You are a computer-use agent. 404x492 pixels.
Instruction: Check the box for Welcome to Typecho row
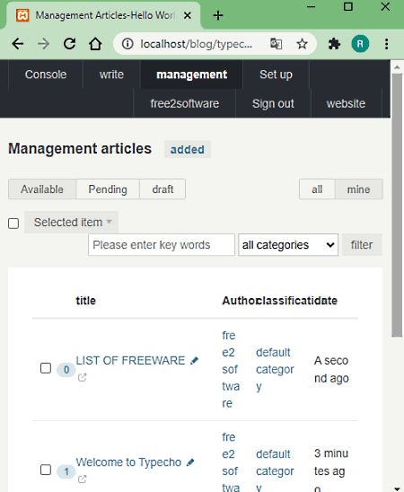click(46, 470)
